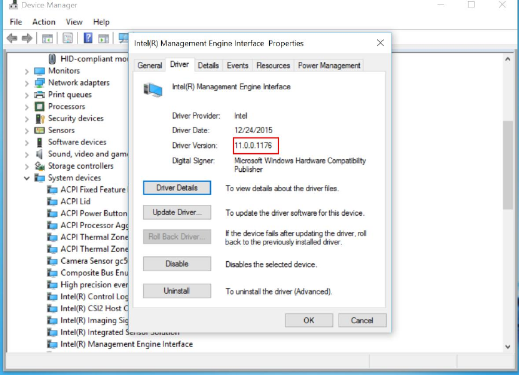The height and width of the screenshot is (375, 519).
Task: Click the Disable button
Action: click(177, 264)
